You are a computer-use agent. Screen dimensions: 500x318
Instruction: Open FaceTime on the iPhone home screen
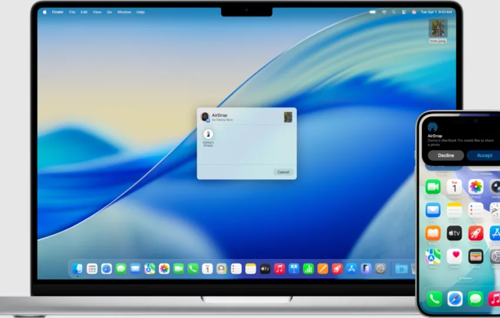[x=433, y=187]
